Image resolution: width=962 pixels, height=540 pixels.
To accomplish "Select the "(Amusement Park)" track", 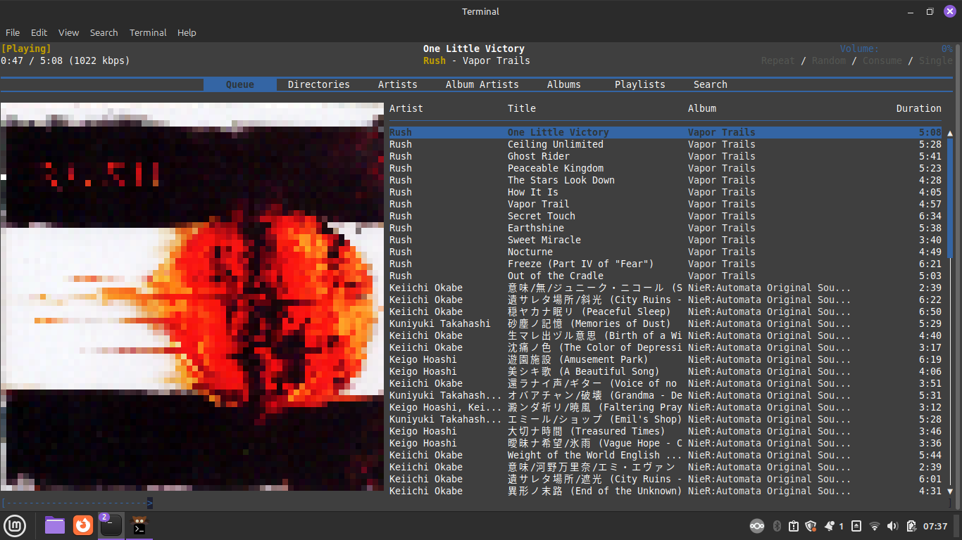I will click(666, 359).
